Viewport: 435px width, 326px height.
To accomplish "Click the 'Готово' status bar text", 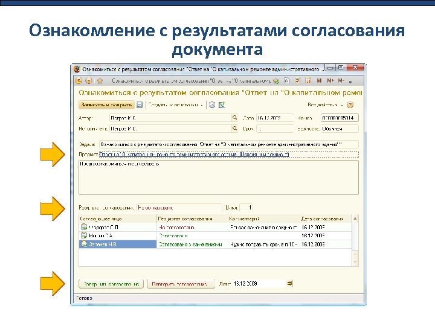I will 84,298.
